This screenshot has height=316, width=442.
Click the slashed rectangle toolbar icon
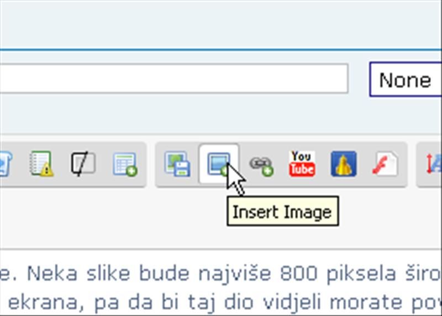(x=83, y=164)
